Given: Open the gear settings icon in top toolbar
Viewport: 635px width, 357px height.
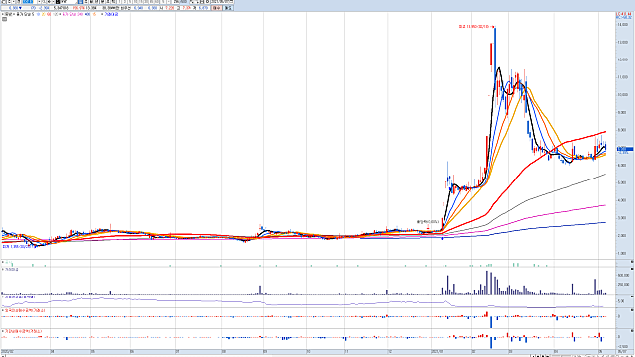Looking at the screenshot, I should coord(207,2).
